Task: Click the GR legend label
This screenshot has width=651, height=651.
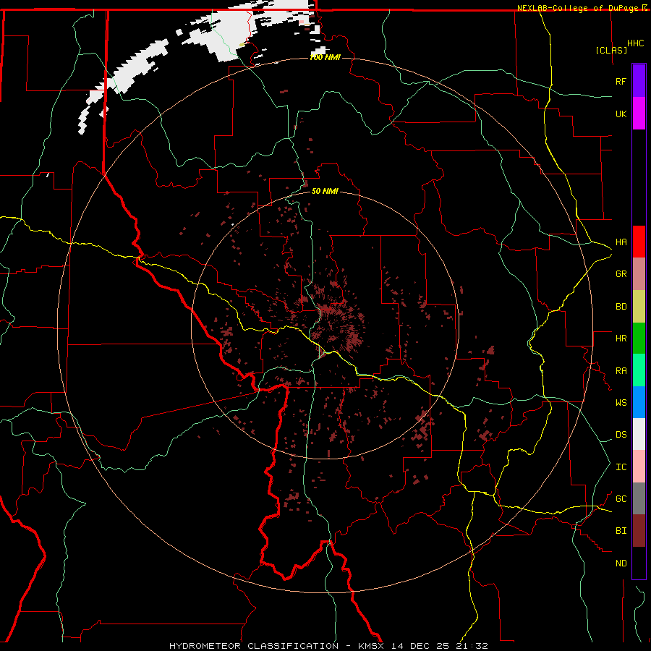Action: pyautogui.click(x=621, y=274)
